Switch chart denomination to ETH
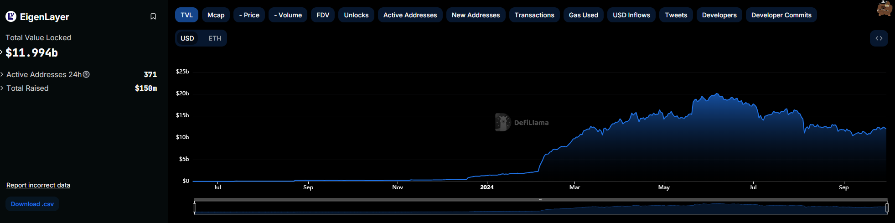The height and width of the screenshot is (223, 895). pyautogui.click(x=215, y=38)
